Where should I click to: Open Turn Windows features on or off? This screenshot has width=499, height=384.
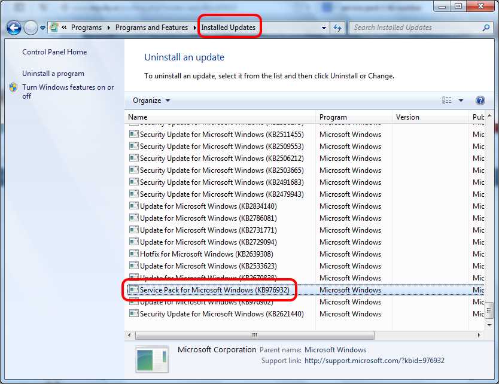pyautogui.click(x=68, y=92)
